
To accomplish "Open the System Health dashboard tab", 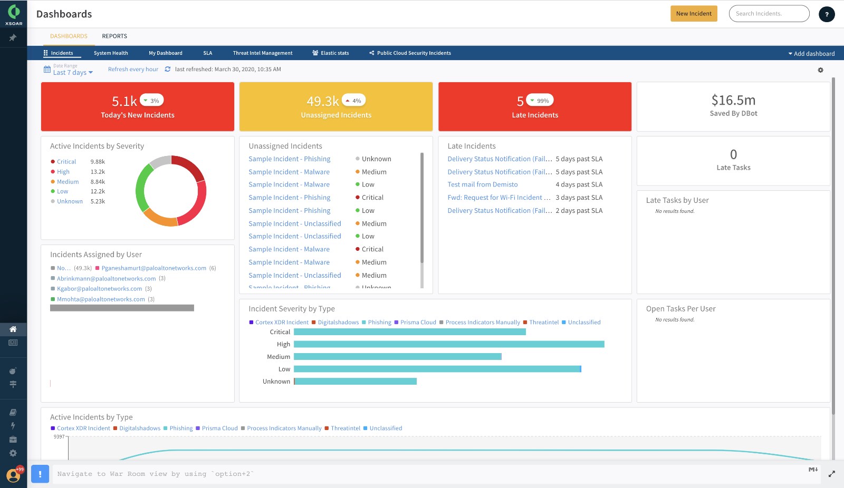I will click(111, 53).
